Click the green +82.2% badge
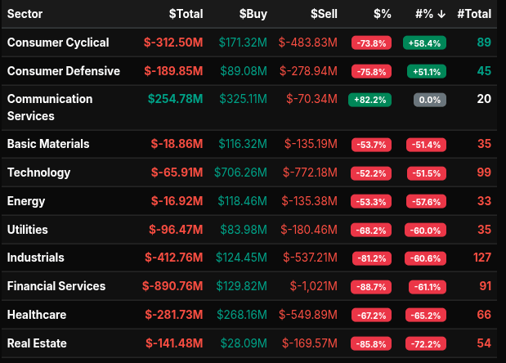This screenshot has height=363, width=506. click(x=369, y=100)
